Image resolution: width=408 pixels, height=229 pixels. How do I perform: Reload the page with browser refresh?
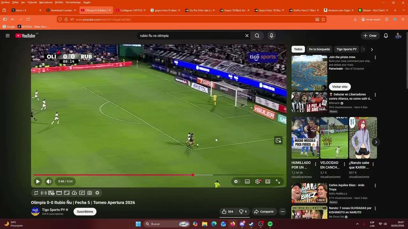pyautogui.click(x=28, y=19)
